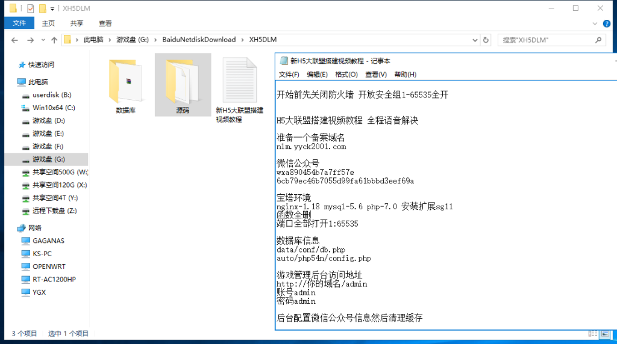Click the search magnifier icon
Viewport: 617px width, 344px height.
pos(598,40)
